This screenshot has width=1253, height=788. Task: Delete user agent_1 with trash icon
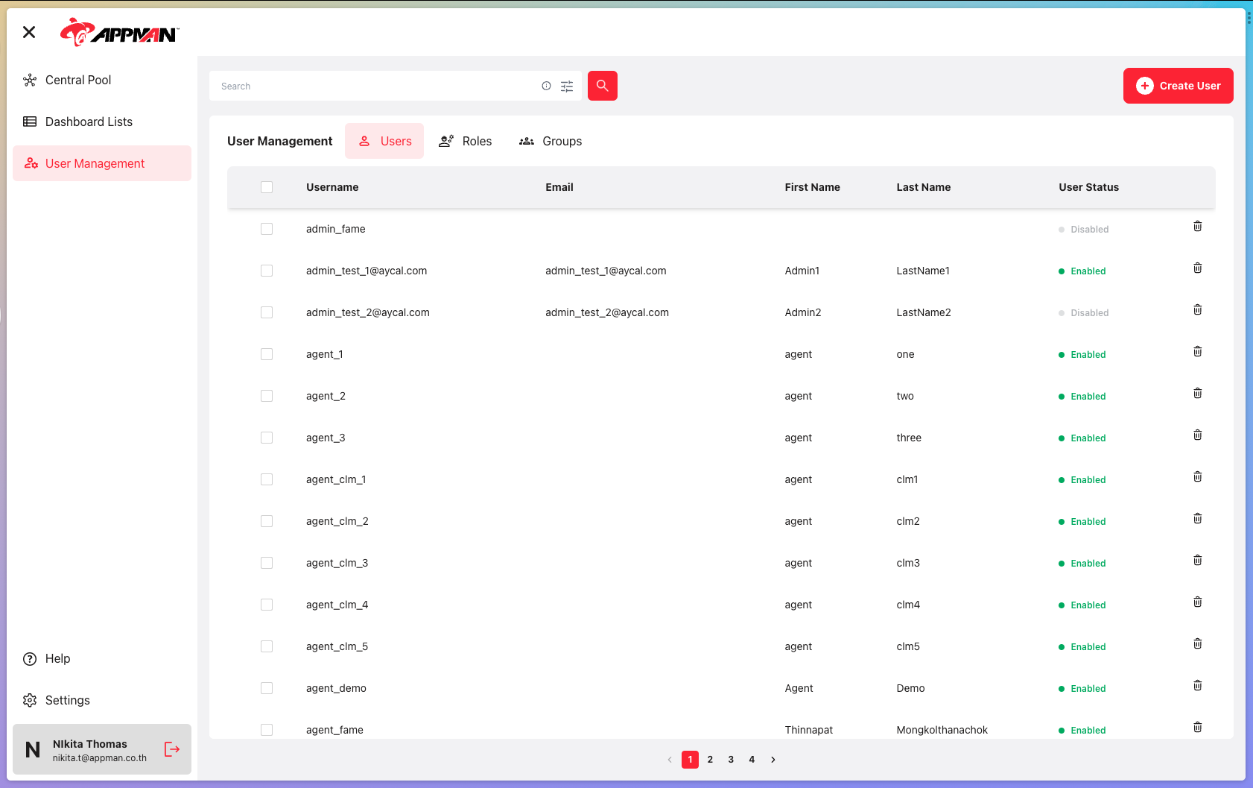[1198, 351]
